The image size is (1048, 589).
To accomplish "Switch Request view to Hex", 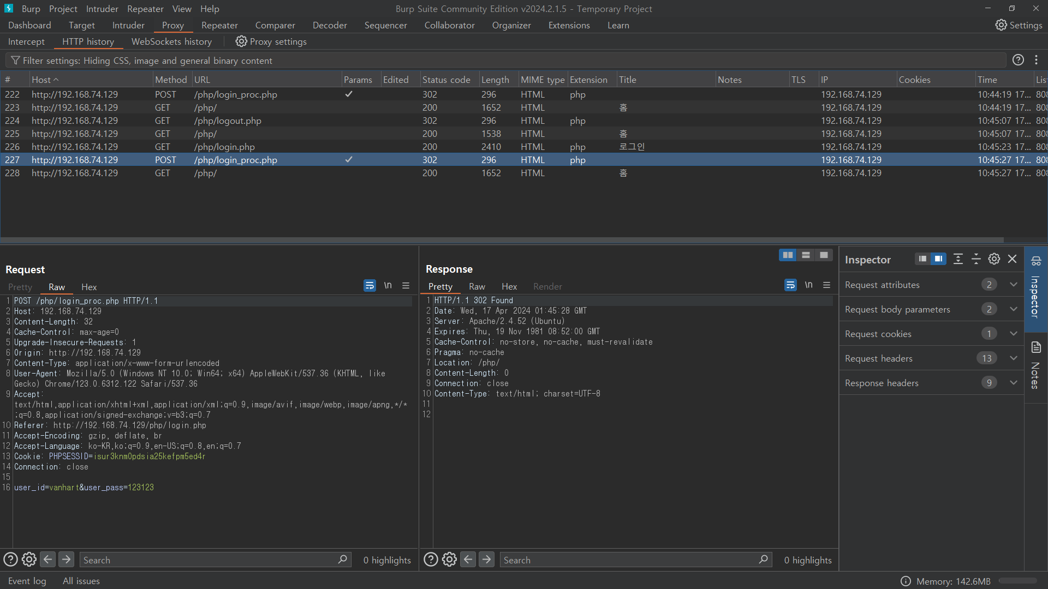I will pos(89,287).
